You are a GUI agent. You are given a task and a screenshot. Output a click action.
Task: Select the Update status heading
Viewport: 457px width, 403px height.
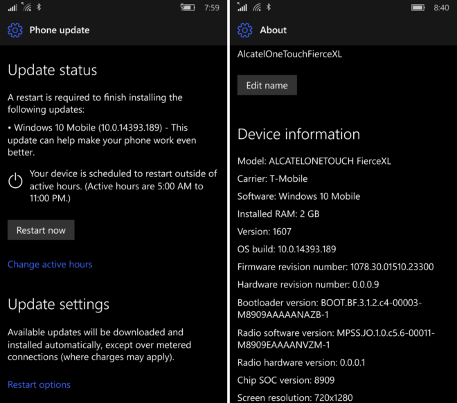(x=53, y=70)
